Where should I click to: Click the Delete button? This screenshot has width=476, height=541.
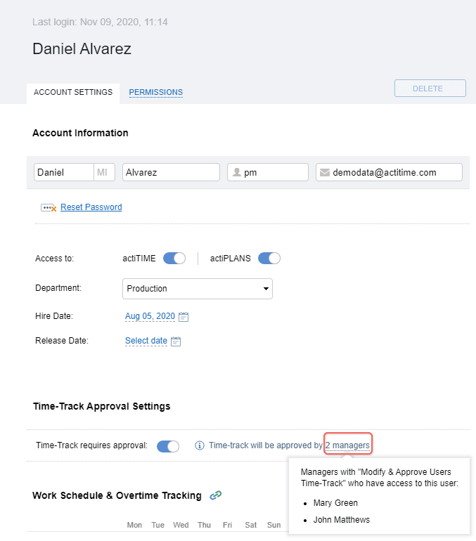tap(430, 89)
